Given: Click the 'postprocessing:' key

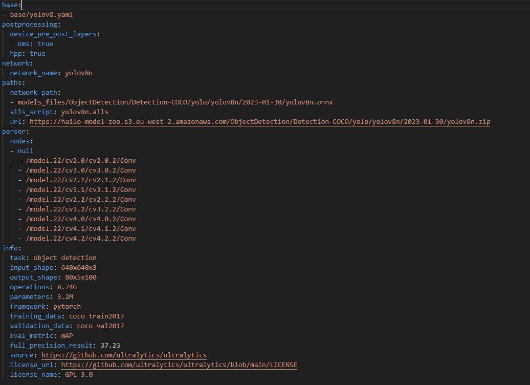Looking at the screenshot, I should pyautogui.click(x=31, y=25).
